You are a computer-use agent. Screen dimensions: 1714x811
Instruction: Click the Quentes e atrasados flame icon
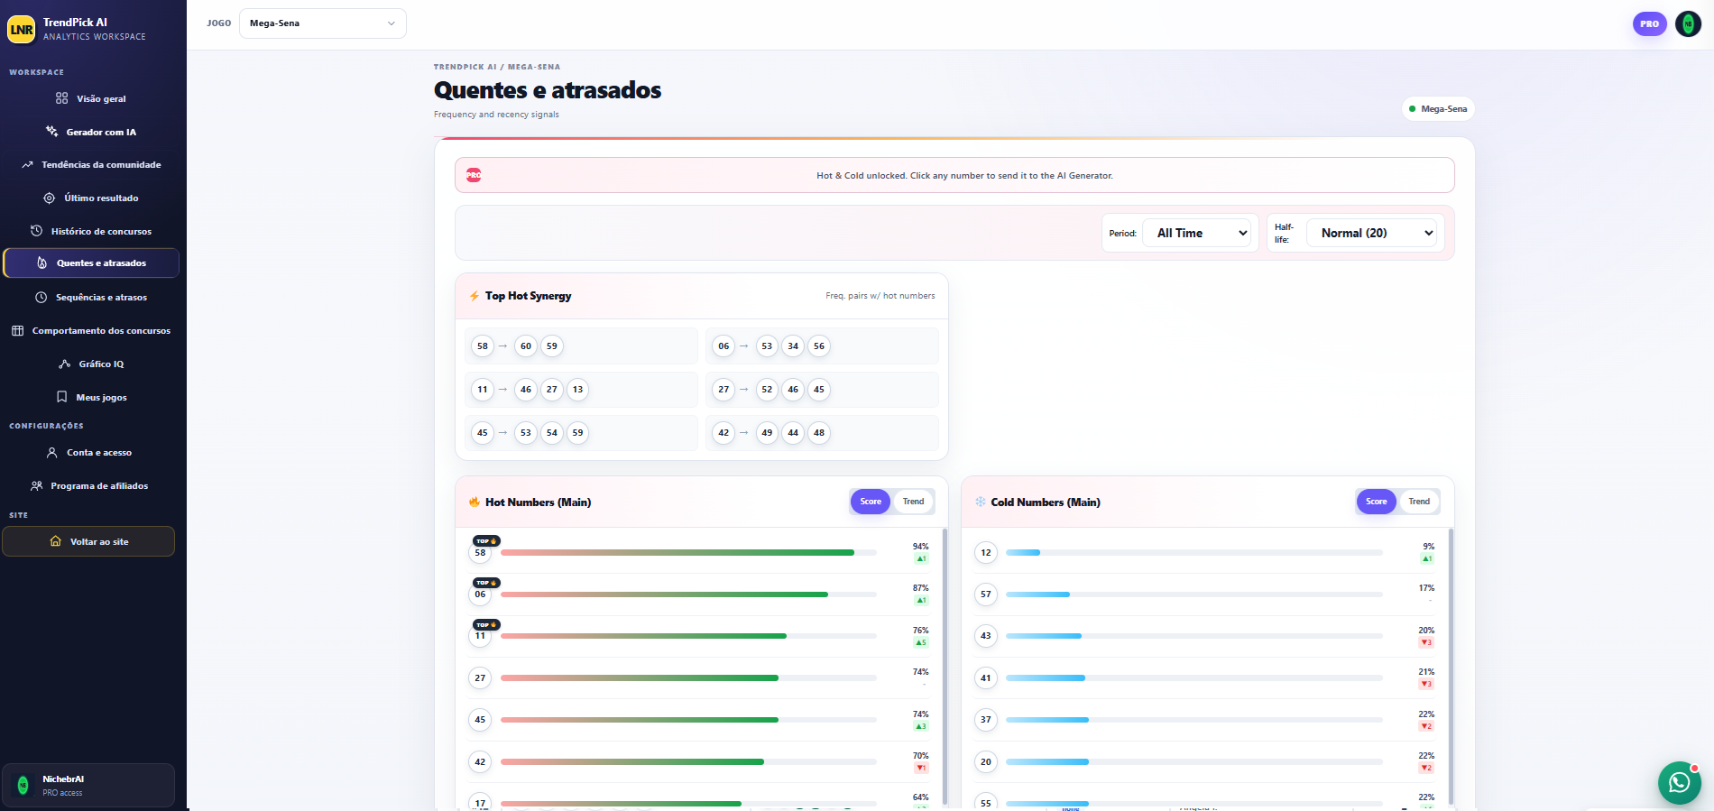41,263
